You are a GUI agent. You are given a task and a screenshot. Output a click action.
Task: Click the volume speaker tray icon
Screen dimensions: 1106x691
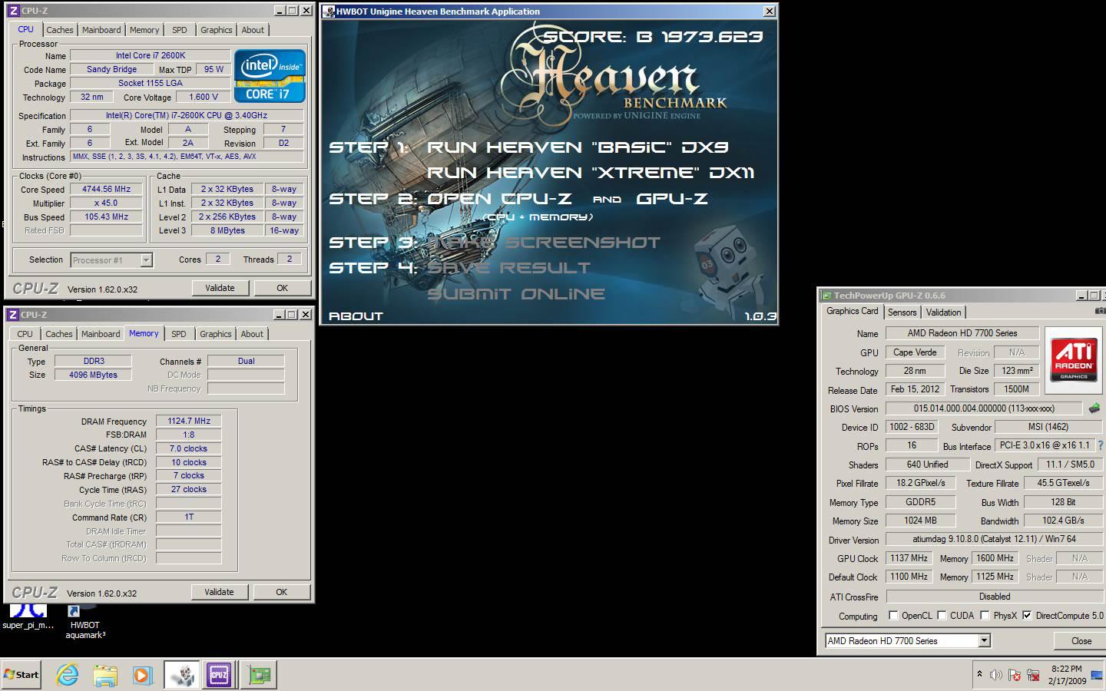coord(996,675)
